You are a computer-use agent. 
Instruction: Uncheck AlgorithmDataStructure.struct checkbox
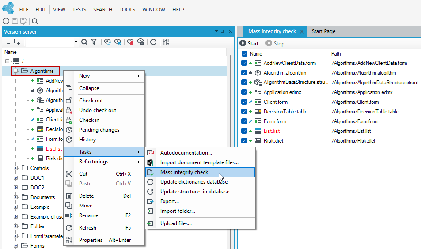click(x=244, y=83)
